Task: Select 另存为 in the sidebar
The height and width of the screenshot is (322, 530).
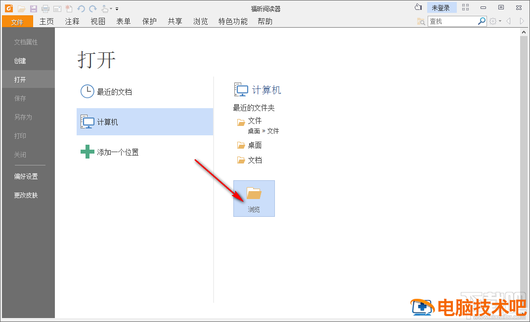Action: pos(28,117)
